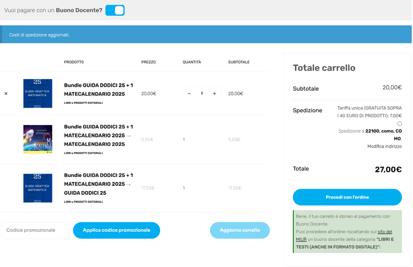This screenshot has width=413, height=267.
Task: Click Modifica indirizzo to change shipping address
Action: coord(384,146)
